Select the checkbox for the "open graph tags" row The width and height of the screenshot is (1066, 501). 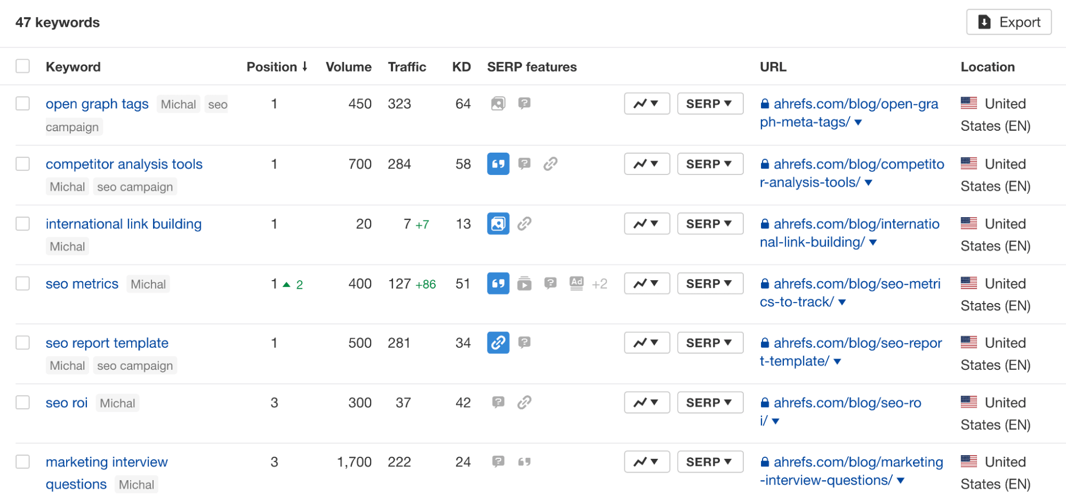[x=22, y=103]
